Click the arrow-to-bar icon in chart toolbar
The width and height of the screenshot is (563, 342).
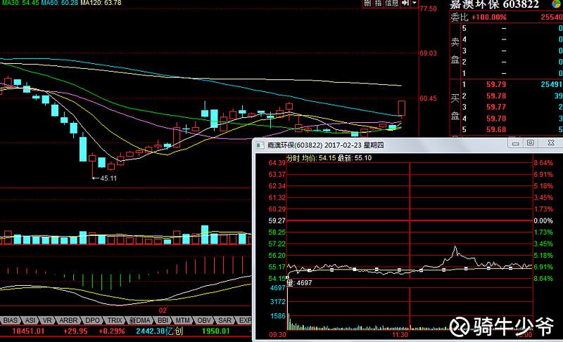pos(405,3)
